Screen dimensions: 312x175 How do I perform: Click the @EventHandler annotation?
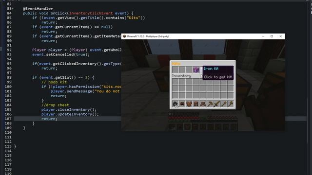[x=38, y=9]
